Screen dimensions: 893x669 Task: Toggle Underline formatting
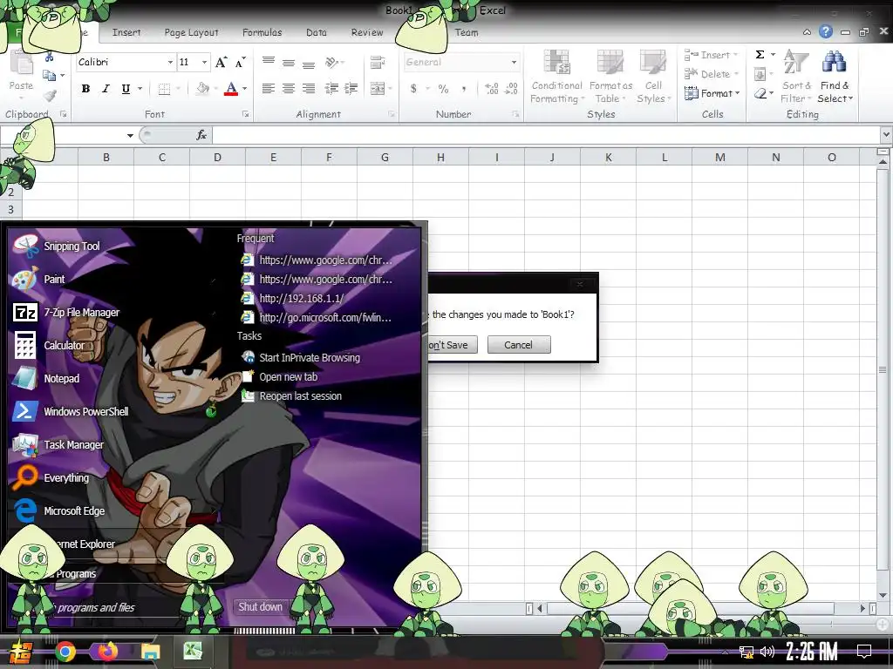(x=126, y=89)
